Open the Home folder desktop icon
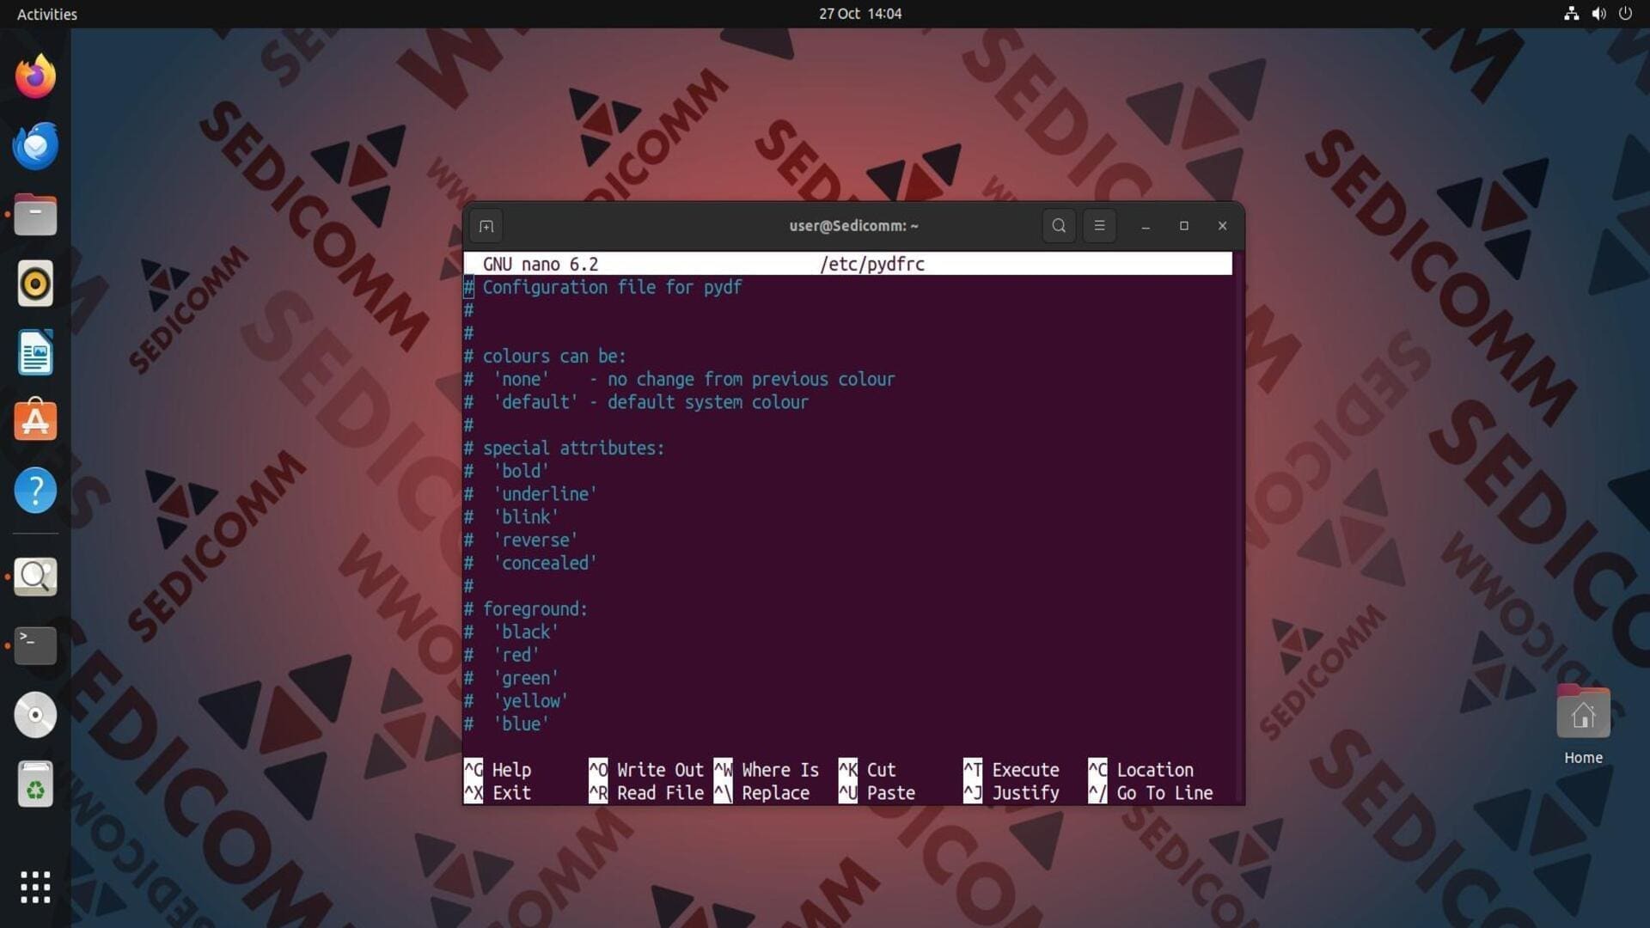1650x928 pixels. click(x=1583, y=723)
